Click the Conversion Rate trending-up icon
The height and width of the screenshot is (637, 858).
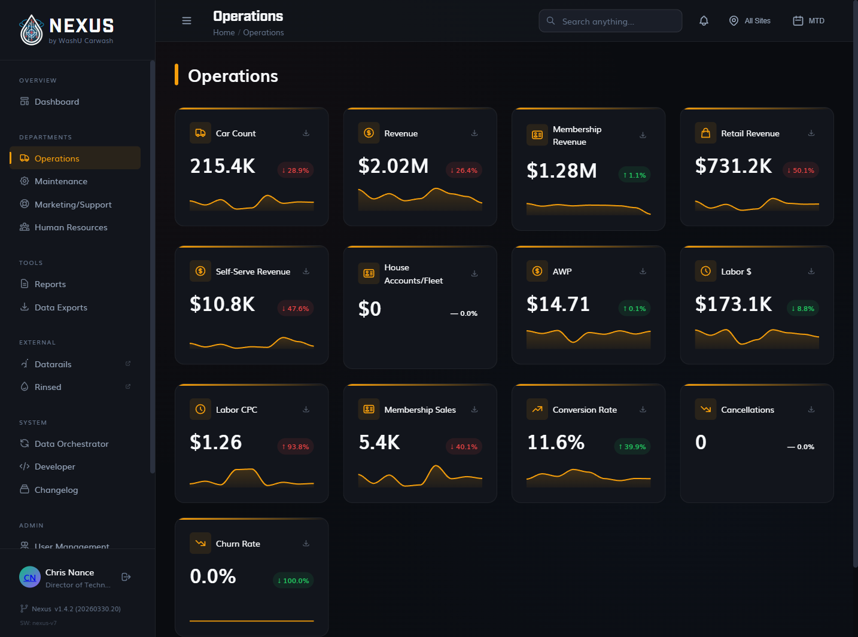(537, 409)
